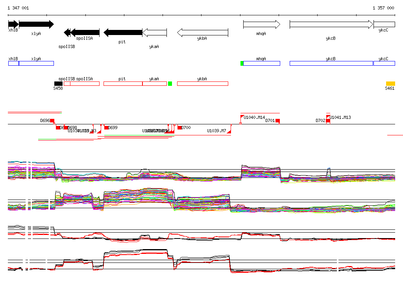Click the red-outlined ykbA box
This screenshot has width=403, height=281.
202,83
